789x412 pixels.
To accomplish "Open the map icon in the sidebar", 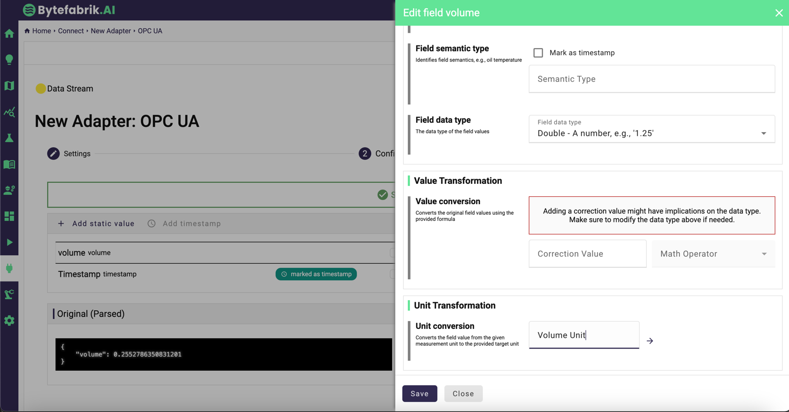I will (x=9, y=86).
